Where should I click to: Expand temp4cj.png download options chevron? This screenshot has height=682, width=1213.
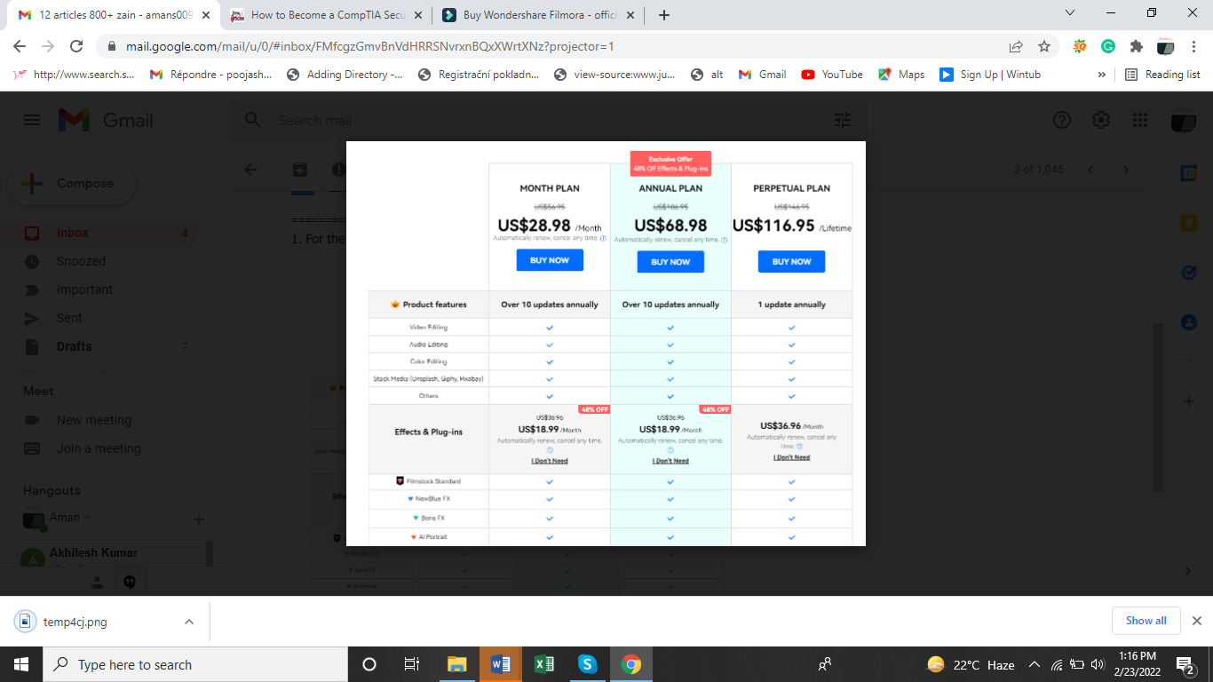click(188, 622)
